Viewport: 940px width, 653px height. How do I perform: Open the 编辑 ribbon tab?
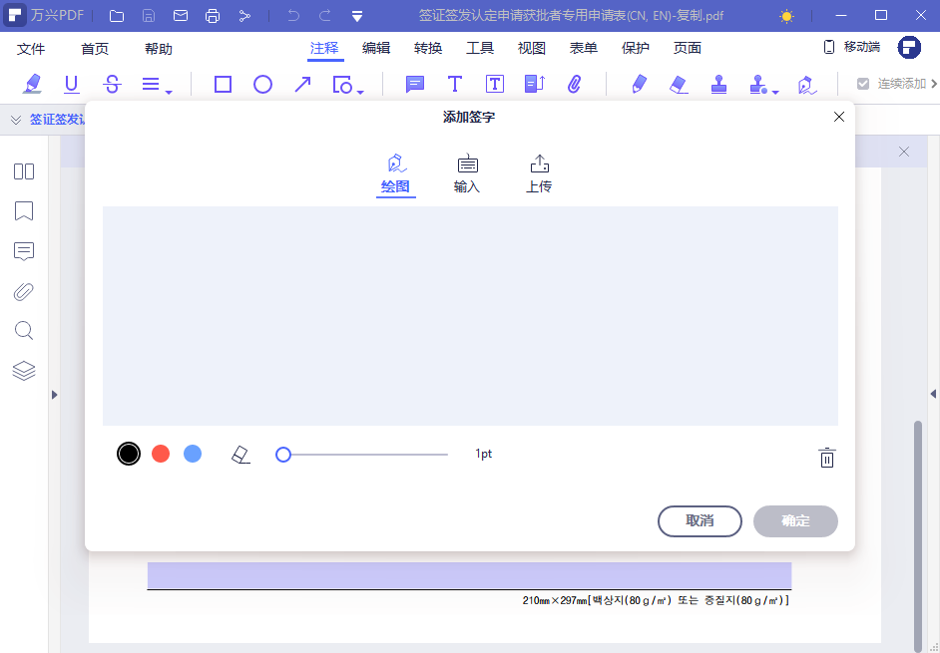375,47
